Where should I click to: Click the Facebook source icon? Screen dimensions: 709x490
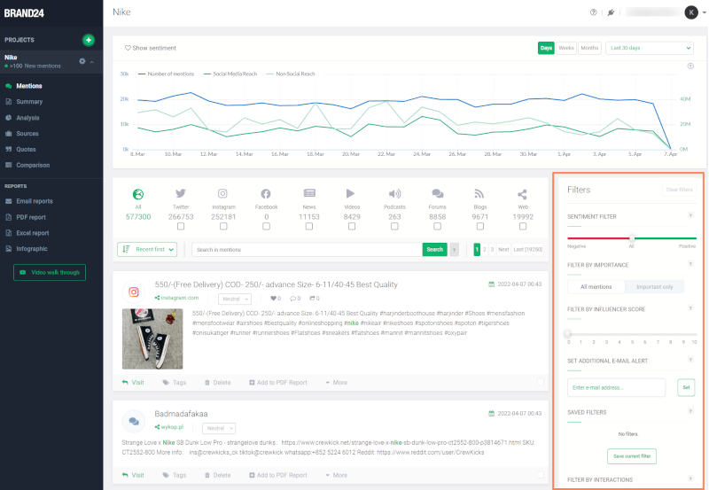coord(266,194)
